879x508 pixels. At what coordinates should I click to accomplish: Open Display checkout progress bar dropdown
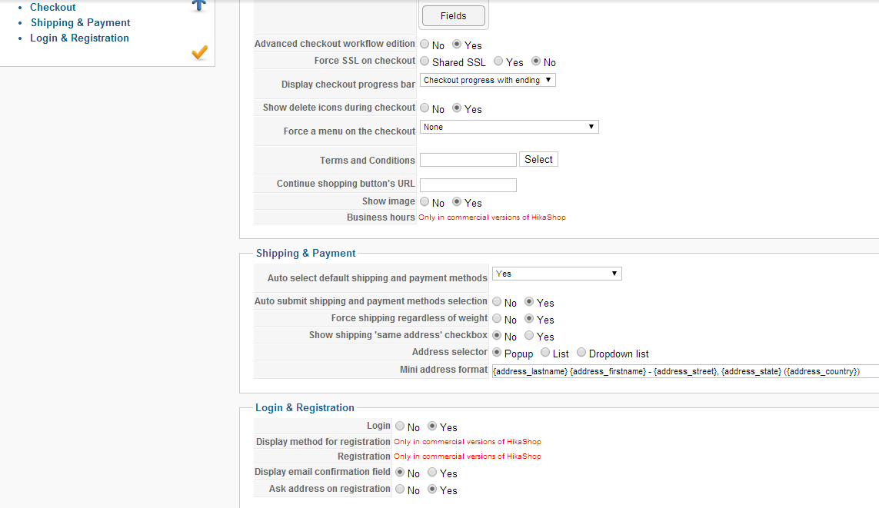(488, 80)
